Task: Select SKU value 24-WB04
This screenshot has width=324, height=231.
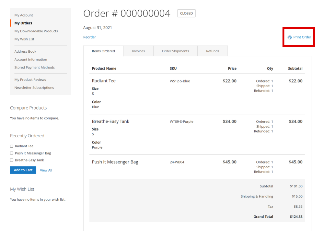Action: [x=177, y=162]
